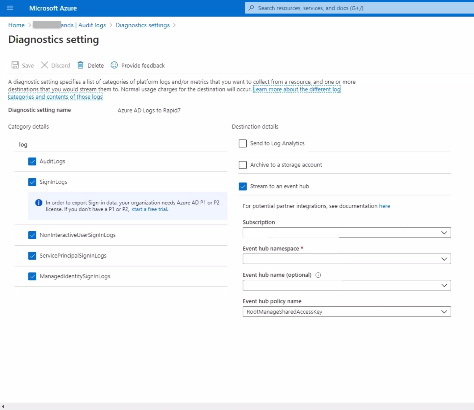
Task: Open the Event hub namespace dropdown
Action: coord(347,259)
